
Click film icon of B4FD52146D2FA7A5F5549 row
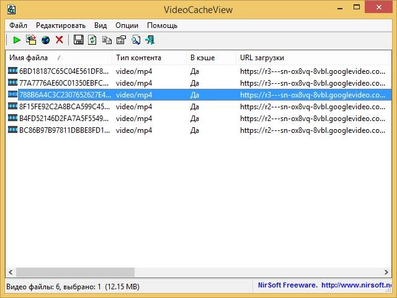(12, 118)
